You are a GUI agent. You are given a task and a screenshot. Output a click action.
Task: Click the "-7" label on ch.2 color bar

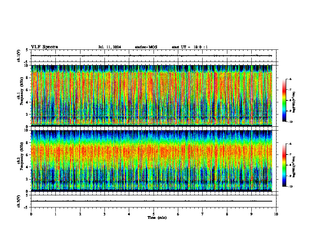tap(290, 155)
